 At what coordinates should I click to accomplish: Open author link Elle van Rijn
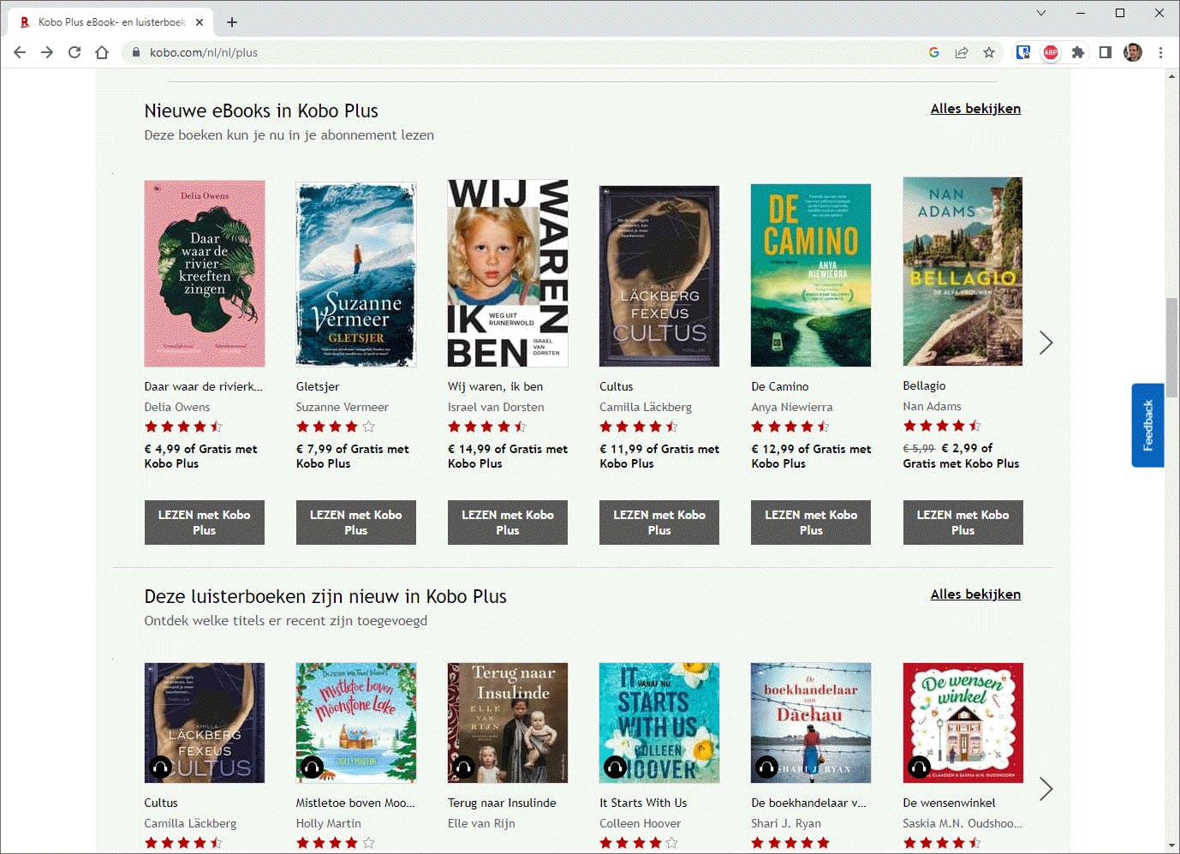[481, 823]
